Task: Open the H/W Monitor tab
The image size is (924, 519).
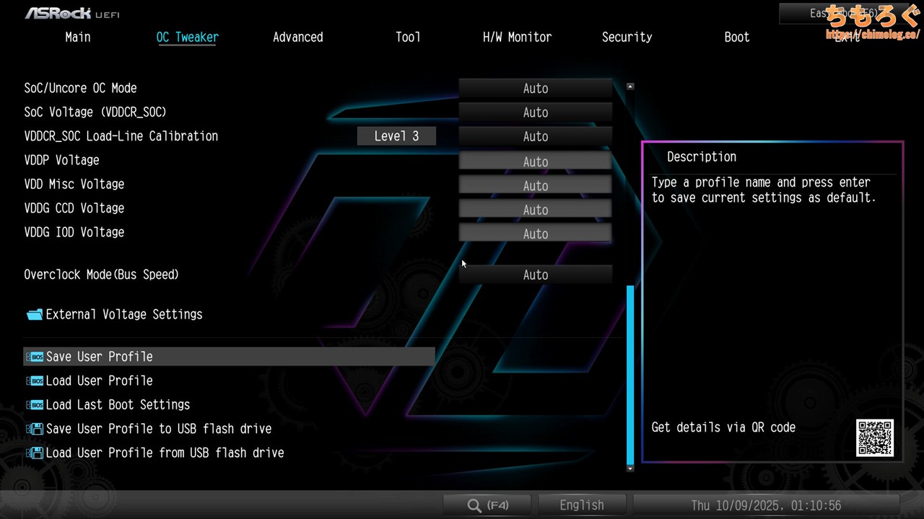Action: 517,37
